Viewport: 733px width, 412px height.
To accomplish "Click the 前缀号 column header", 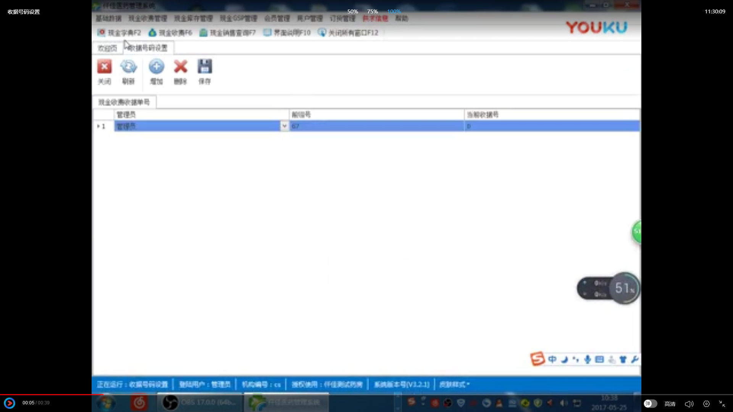I will coord(377,115).
